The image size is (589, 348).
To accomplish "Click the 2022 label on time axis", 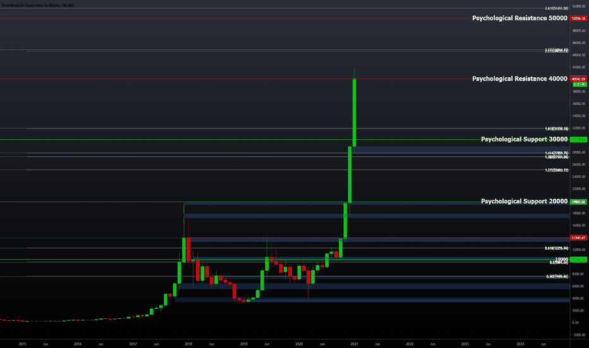I will (410, 344).
